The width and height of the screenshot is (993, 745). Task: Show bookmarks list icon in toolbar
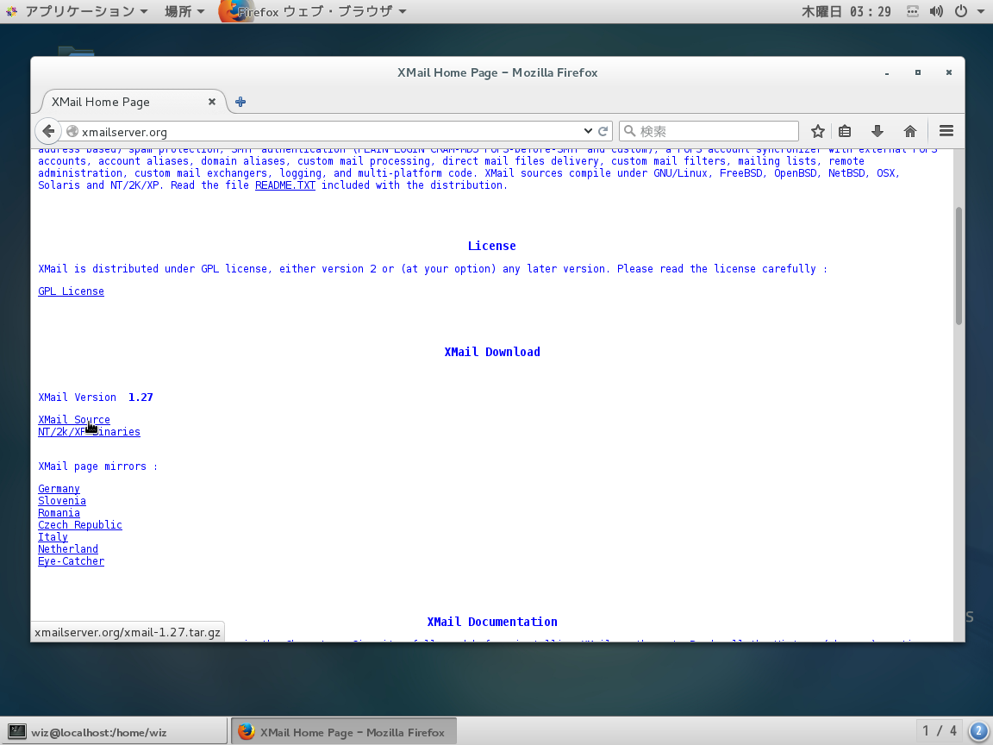point(845,131)
